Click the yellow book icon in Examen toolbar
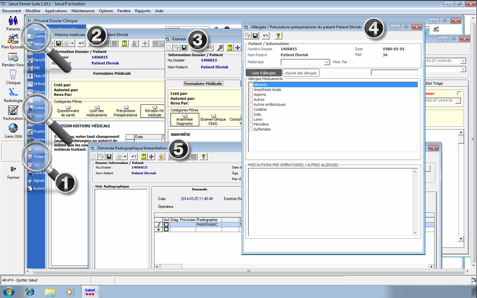Image resolution: width=477 pixels, height=298 pixels. 230,48
